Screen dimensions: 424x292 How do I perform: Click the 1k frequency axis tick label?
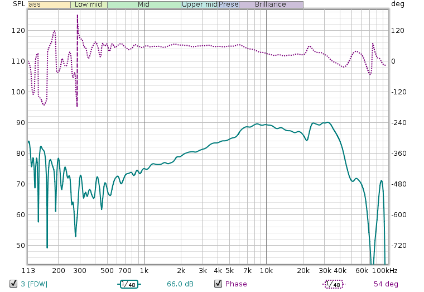[144, 271]
